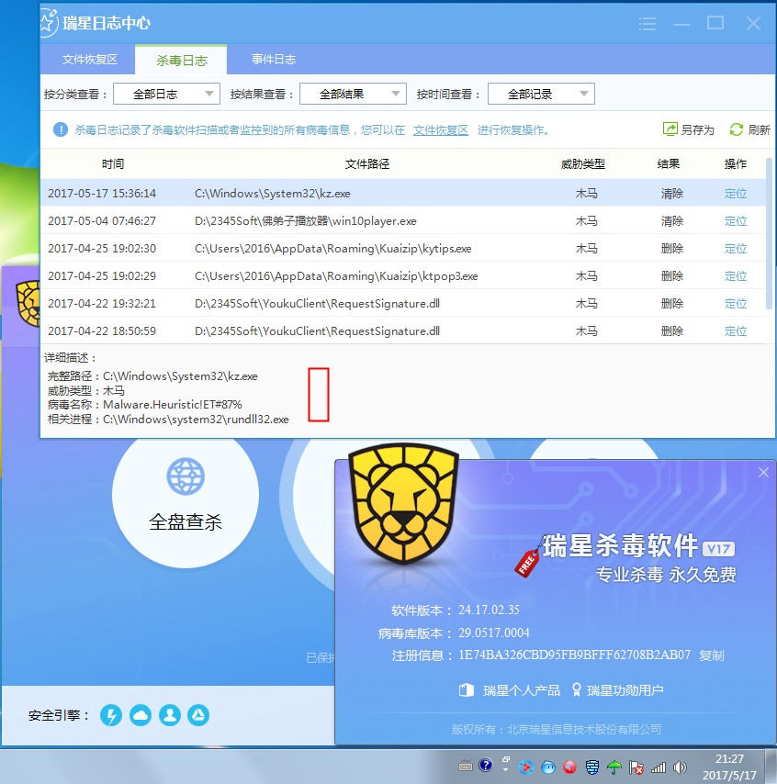Click the volume speaker tray icon
This screenshot has width=777, height=784.
click(680, 767)
